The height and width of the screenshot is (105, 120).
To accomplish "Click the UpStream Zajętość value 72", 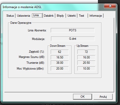I will pyautogui.click(x=86, y=52).
